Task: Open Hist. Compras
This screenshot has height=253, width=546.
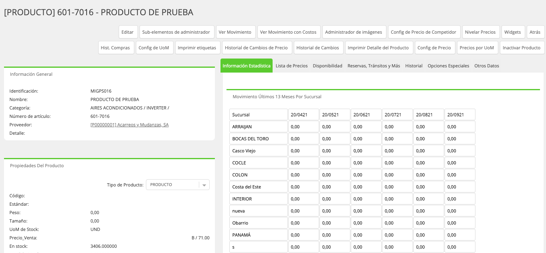Action: [115, 48]
